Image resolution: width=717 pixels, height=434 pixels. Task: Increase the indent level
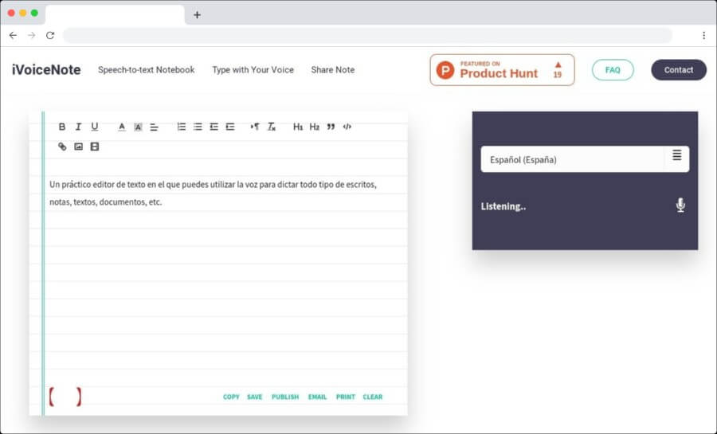(230, 127)
